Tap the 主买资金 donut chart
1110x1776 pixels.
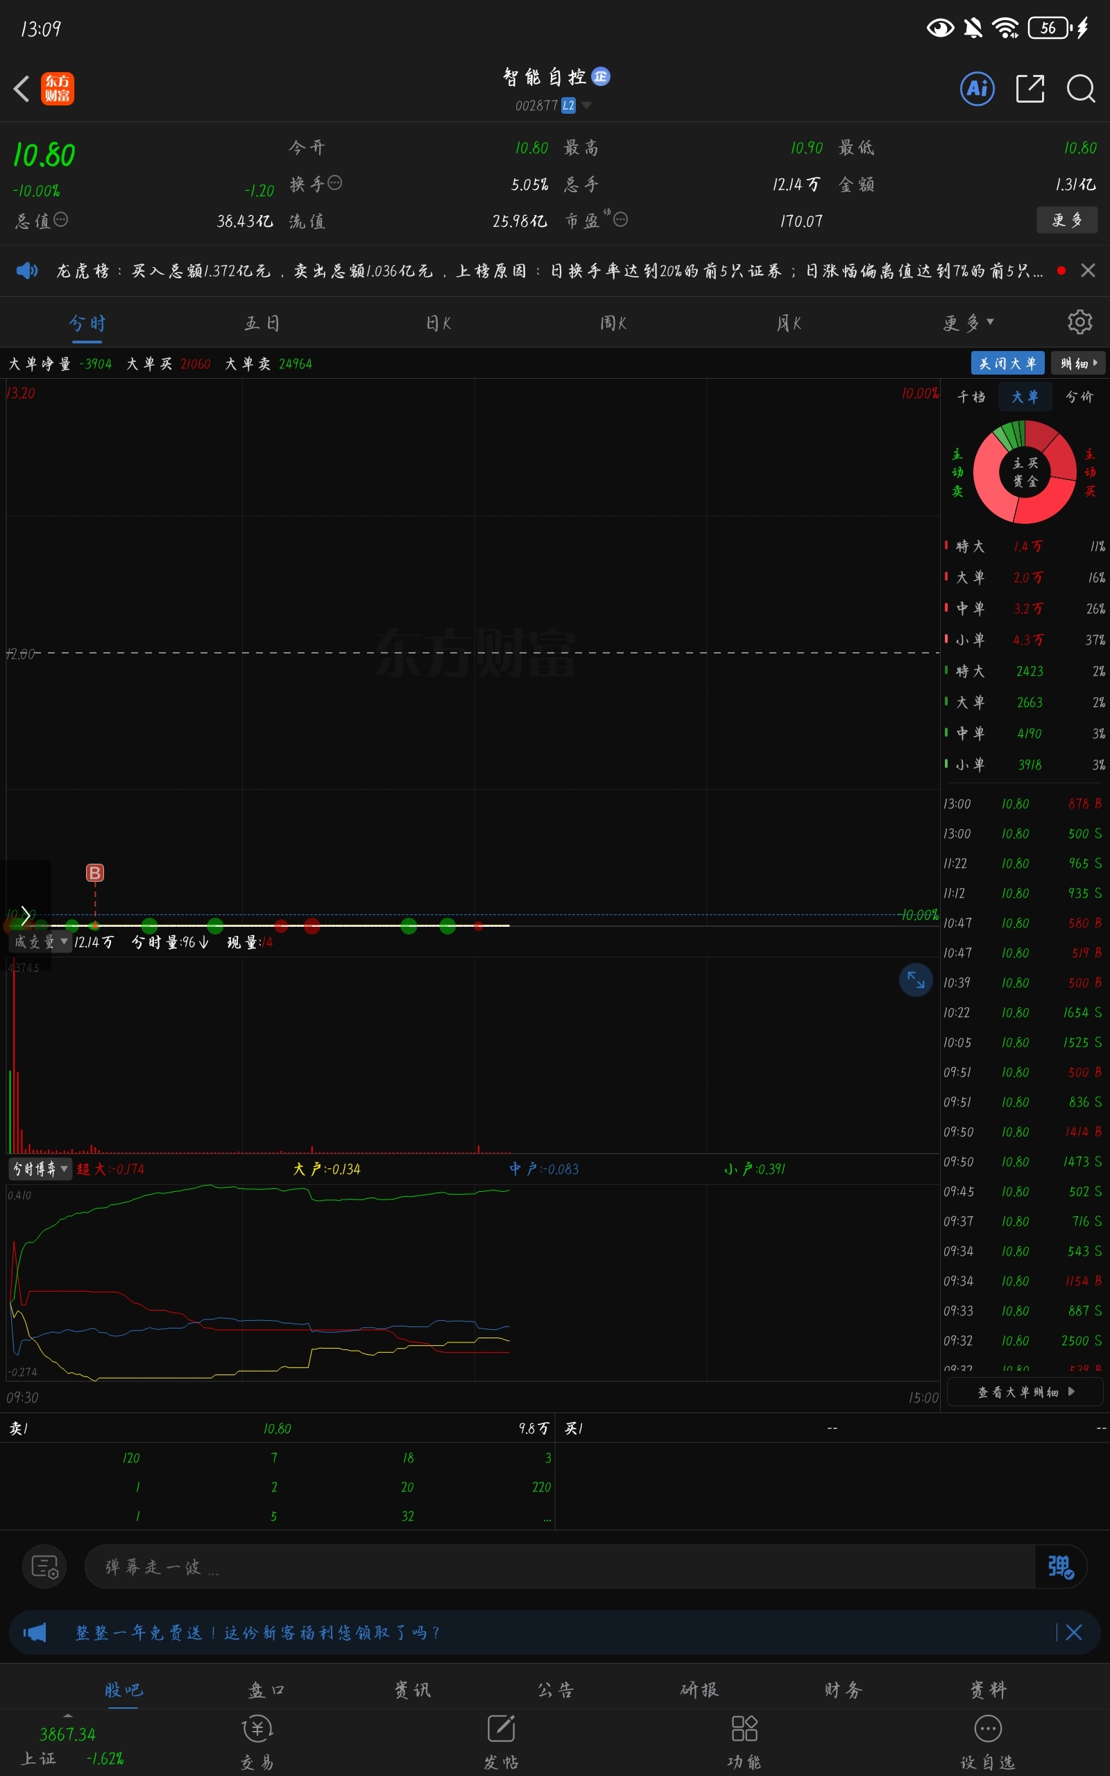point(1025,472)
